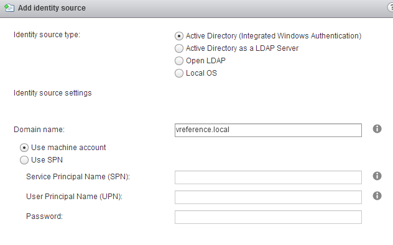Focus the Domain name field
Viewport: 393px width, 245px height.
268,130
